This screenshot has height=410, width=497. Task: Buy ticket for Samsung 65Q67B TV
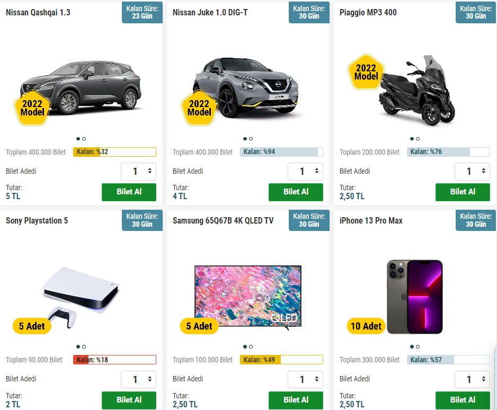pos(296,400)
